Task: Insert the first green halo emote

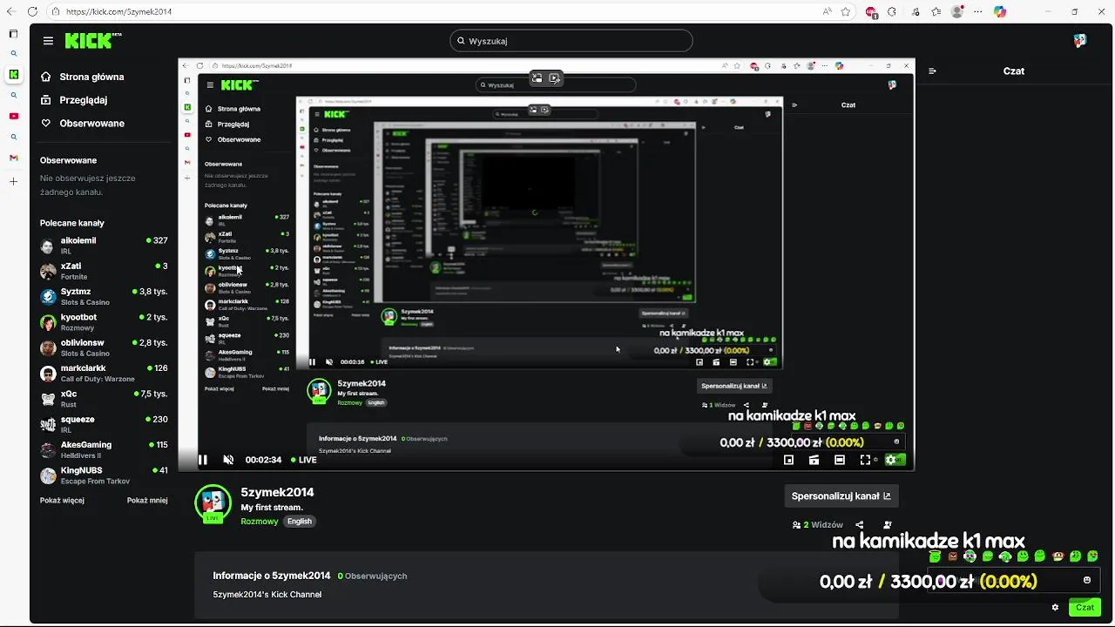Action: [935, 556]
